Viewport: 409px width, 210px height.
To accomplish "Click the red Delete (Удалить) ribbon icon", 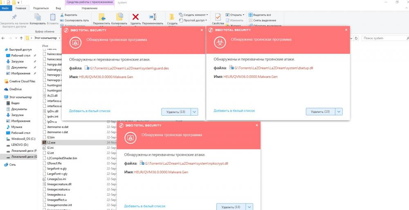I will [136, 17].
